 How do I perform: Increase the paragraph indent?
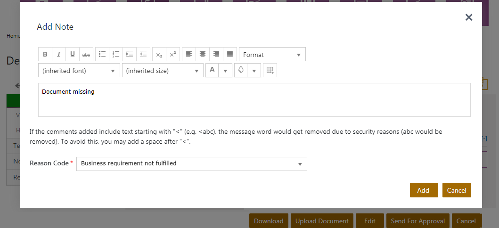pos(130,55)
